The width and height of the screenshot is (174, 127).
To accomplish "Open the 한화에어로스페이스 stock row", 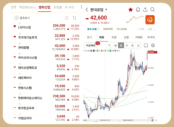I will tap(46, 98).
